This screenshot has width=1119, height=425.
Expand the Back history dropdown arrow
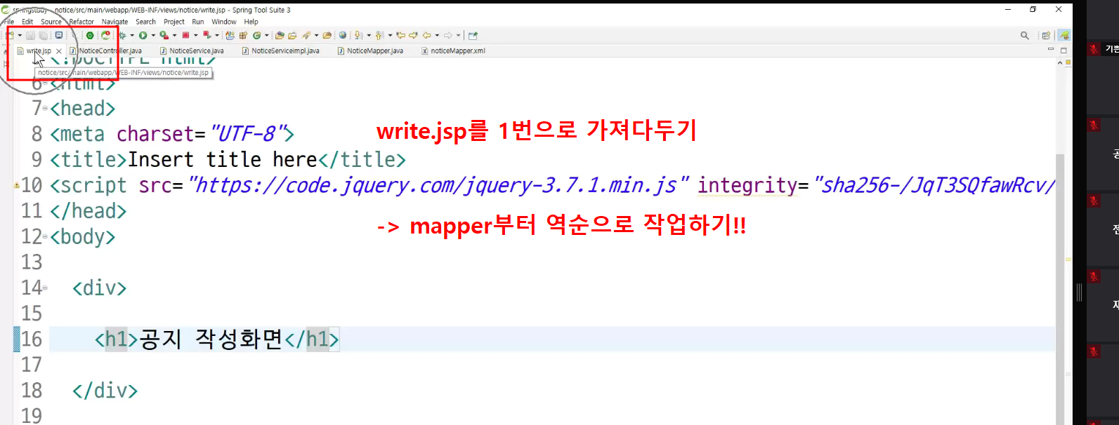pyautogui.click(x=437, y=35)
